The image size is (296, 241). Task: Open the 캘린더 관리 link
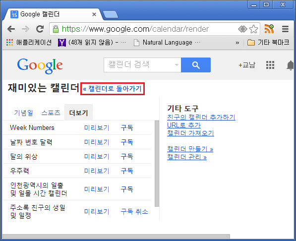pyautogui.click(x=187, y=157)
